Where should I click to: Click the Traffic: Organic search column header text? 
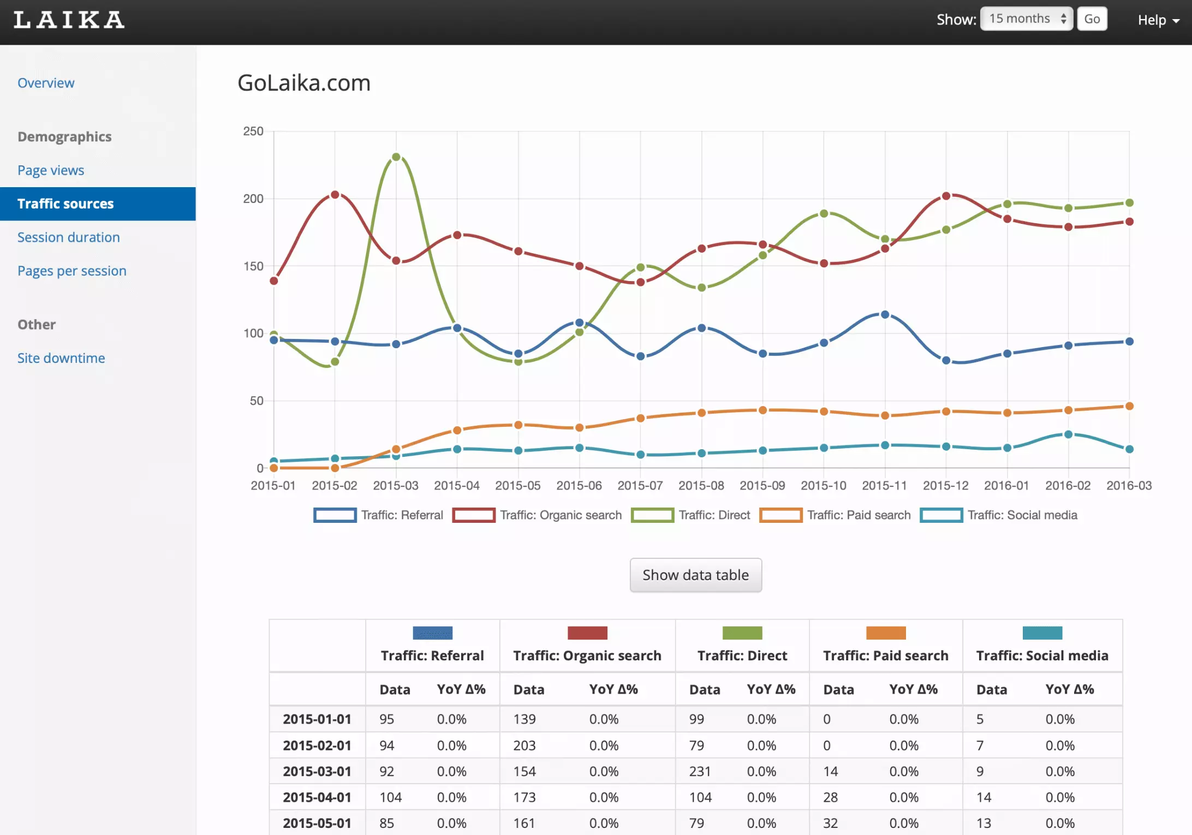coord(587,655)
